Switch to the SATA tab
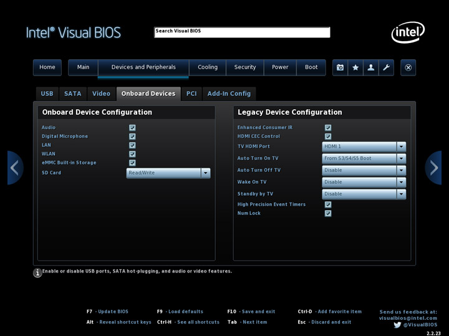 73,94
